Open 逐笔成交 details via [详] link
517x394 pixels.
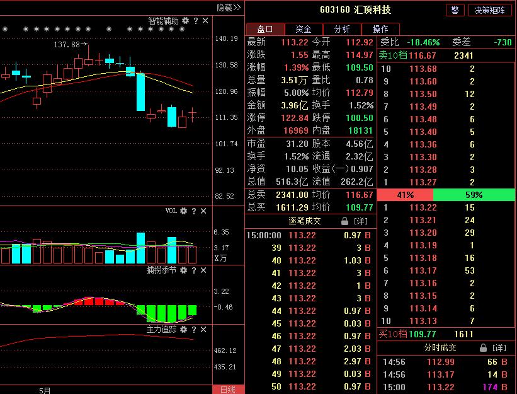coord(360,221)
